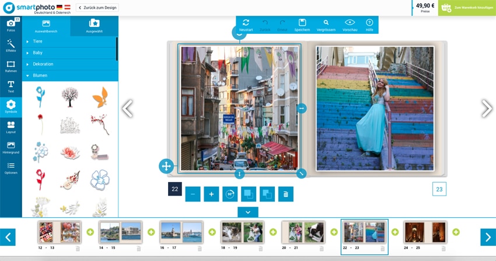Image resolution: width=496 pixels, height=261 pixels.
Task: Click Neustart in the top toolbar
Action: [x=246, y=25]
